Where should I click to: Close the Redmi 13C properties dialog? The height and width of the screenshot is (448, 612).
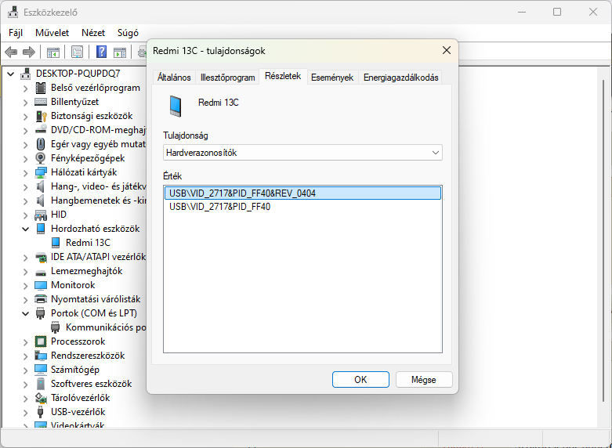pos(447,50)
